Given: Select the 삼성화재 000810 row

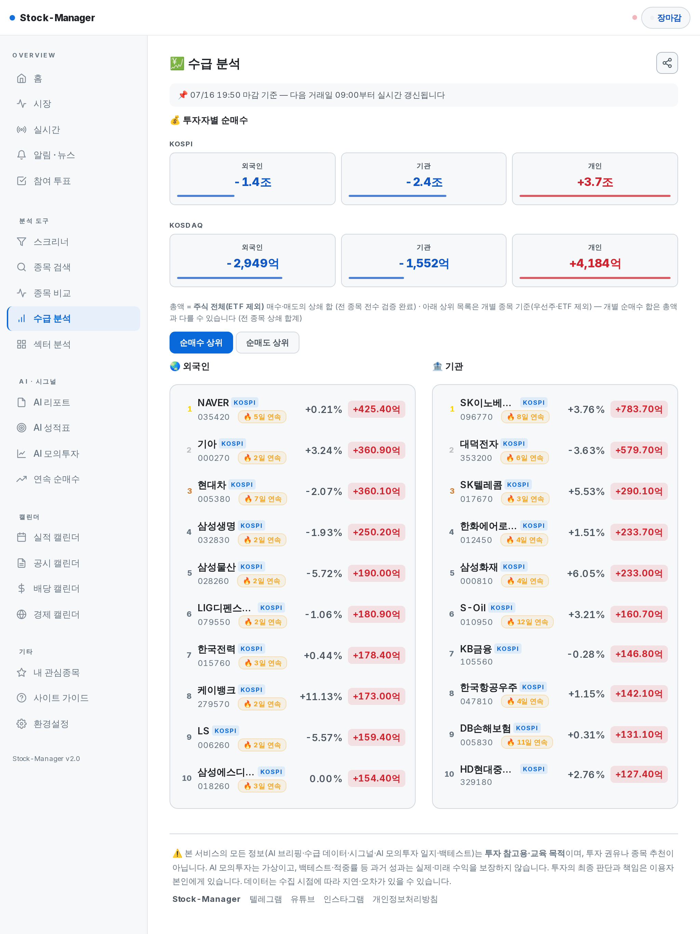Looking at the screenshot, I should point(555,573).
